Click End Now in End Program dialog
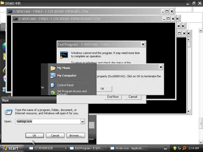The image size is (203, 152). point(113,97)
